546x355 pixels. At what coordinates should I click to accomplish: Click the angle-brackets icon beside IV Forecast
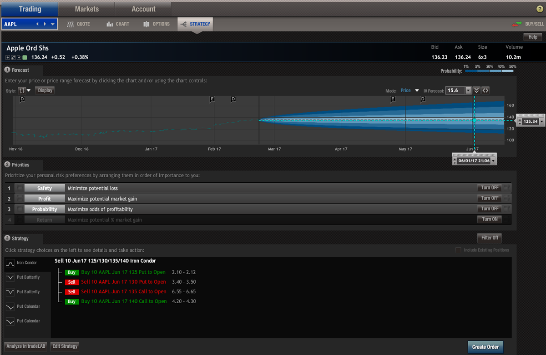(x=485, y=90)
